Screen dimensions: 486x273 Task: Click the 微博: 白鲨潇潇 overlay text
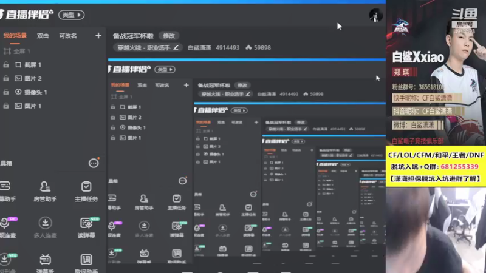tap(414, 125)
